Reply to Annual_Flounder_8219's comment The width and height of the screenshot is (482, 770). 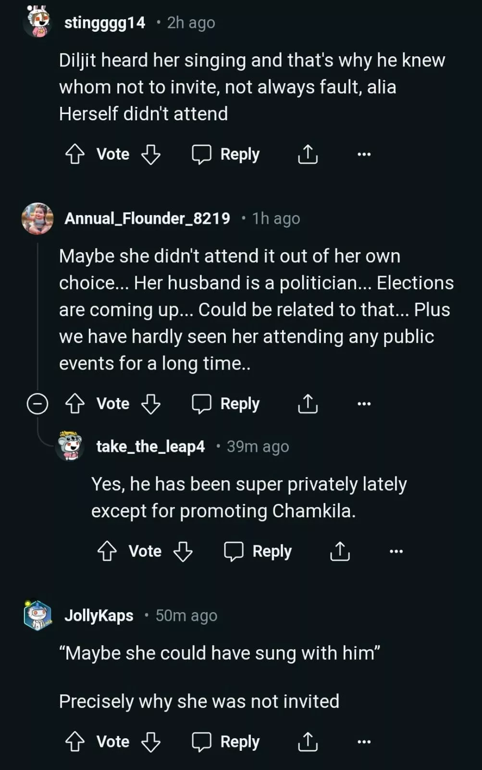[x=226, y=404]
